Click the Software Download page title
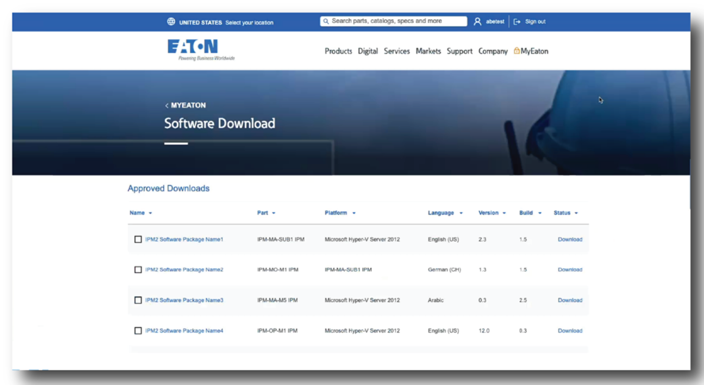Viewport: 704px width, 385px height. (x=219, y=124)
